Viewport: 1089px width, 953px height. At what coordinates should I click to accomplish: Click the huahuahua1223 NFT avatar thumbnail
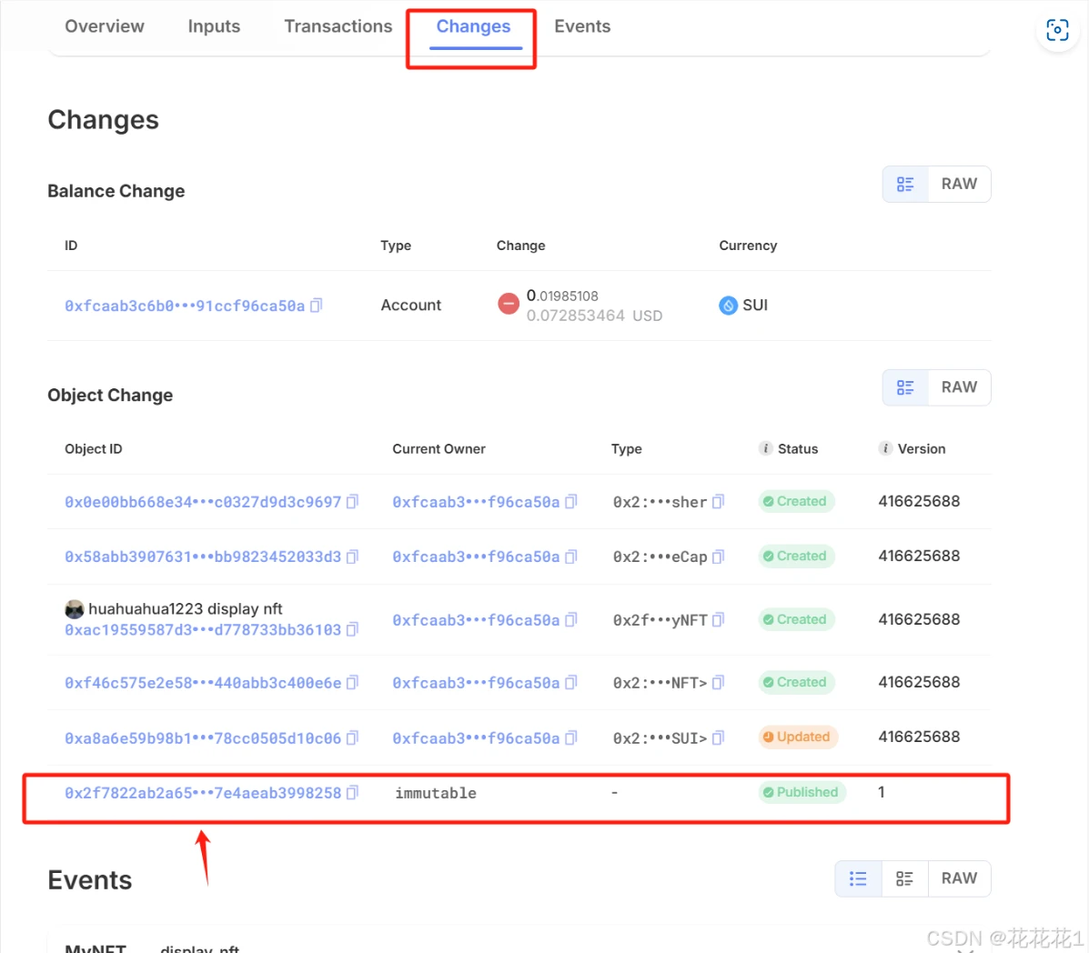[x=75, y=609]
